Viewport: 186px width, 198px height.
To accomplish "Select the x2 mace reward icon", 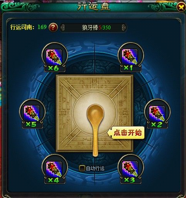I will pos(157,113).
